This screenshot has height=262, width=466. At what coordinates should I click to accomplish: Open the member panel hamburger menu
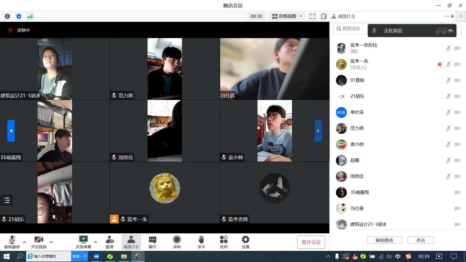(461, 16)
